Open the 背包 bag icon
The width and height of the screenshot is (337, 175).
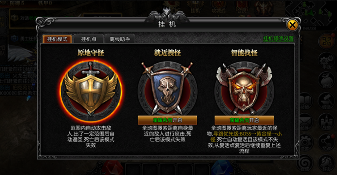click(x=326, y=80)
